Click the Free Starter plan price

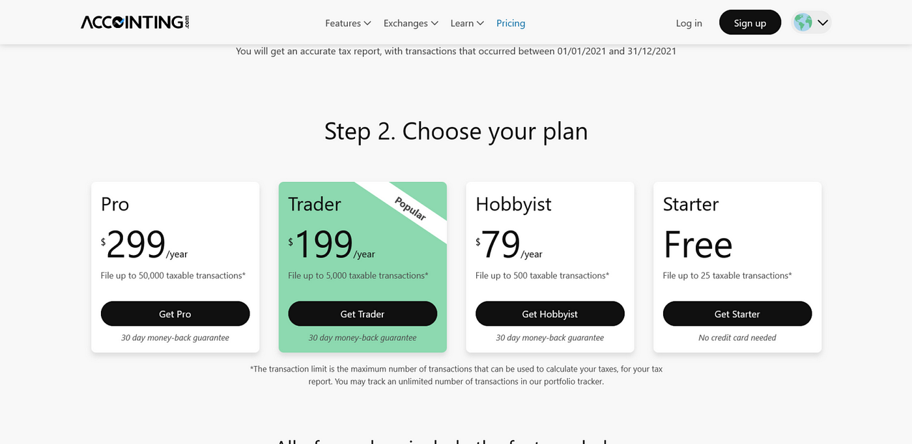point(698,245)
